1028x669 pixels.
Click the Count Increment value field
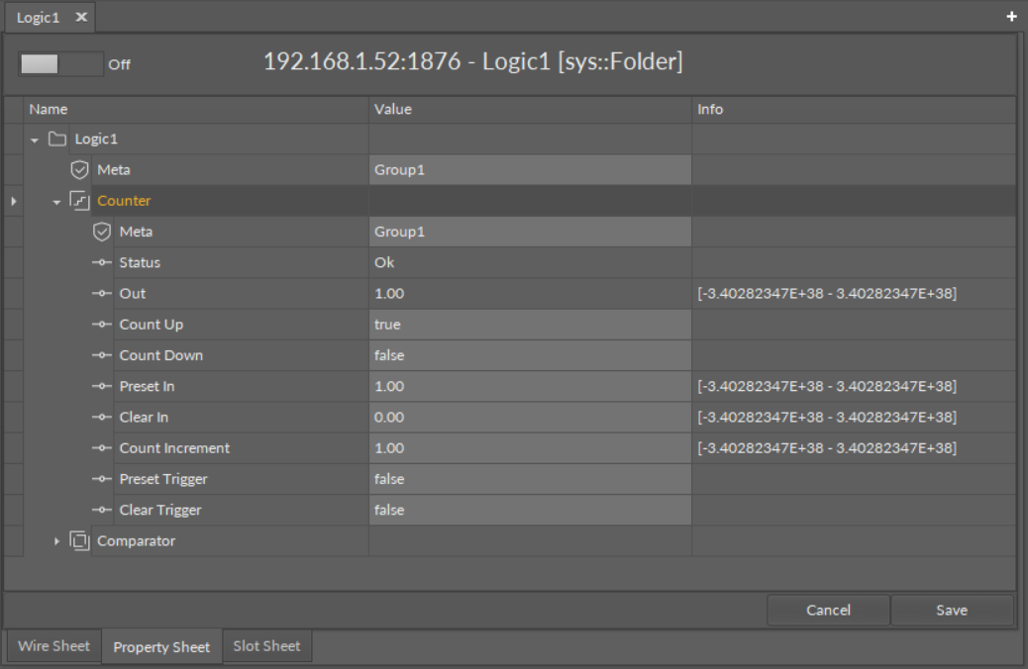click(530, 448)
